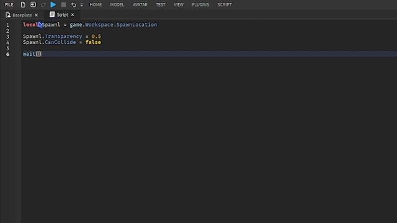Image resolution: width=397 pixels, height=223 pixels.
Task: Click line number 1 in gutter
Action: point(7,25)
